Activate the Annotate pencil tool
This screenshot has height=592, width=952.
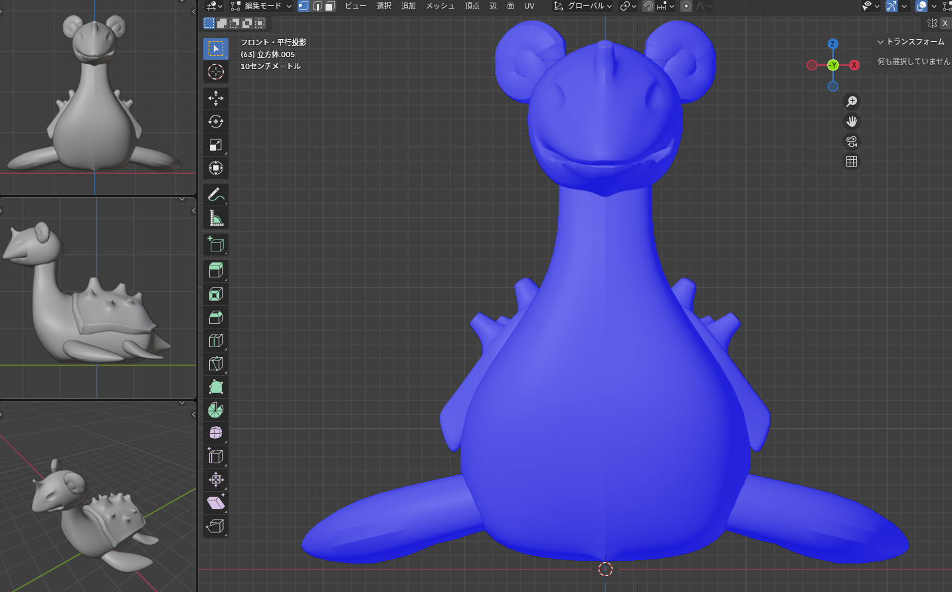pos(216,194)
